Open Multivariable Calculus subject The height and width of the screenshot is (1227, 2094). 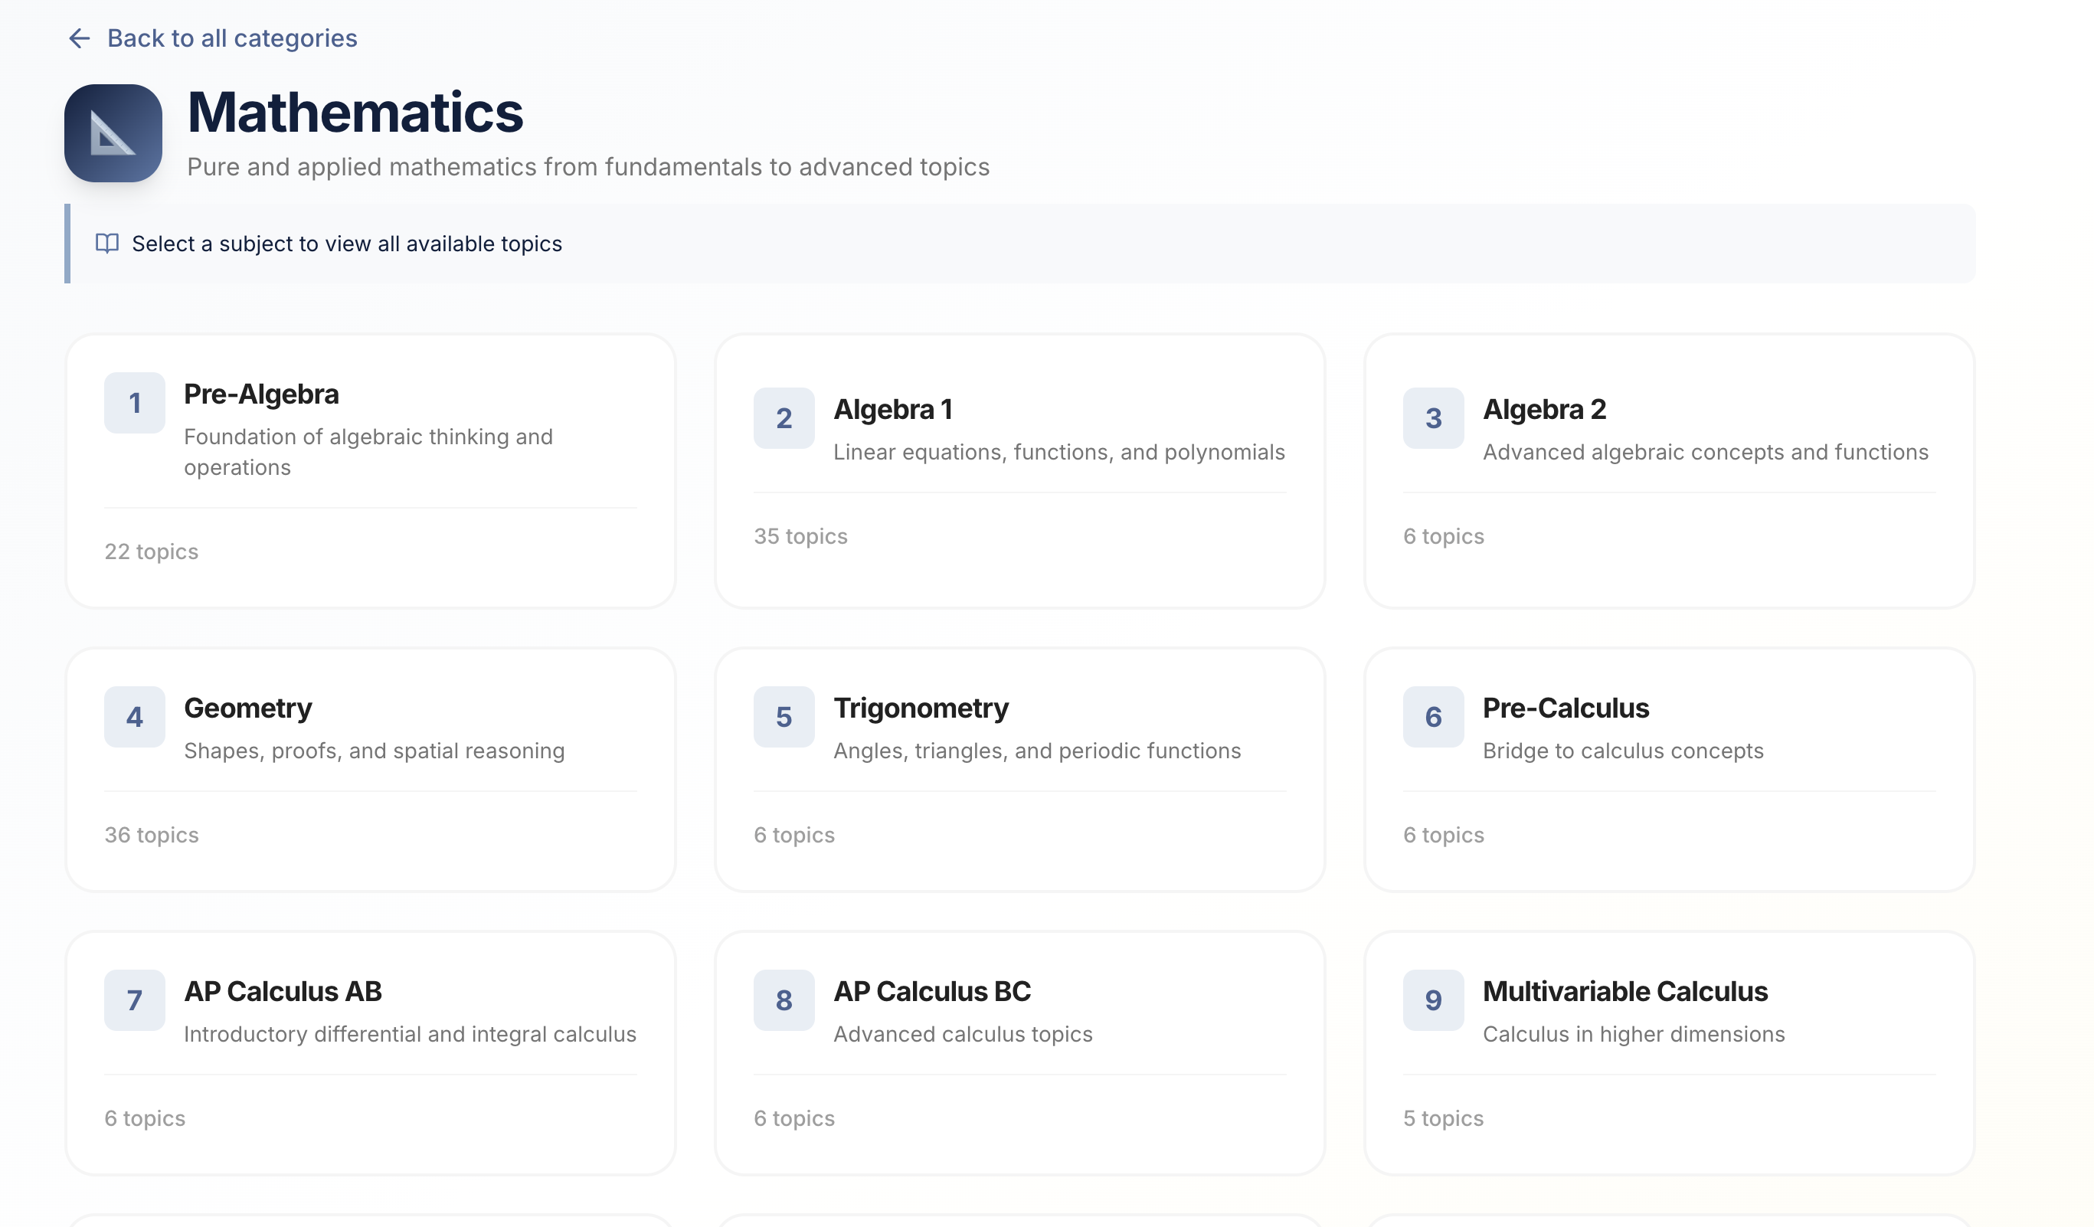pyautogui.click(x=1669, y=1052)
